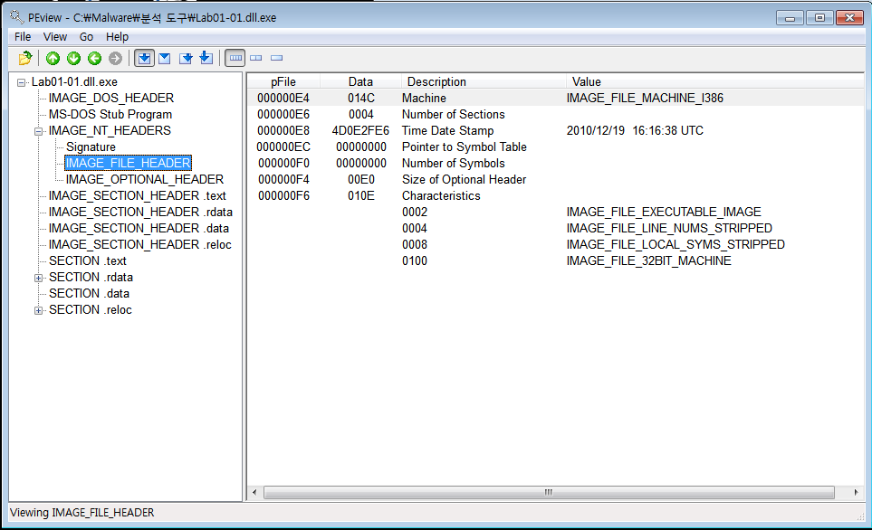Screen dimensions: 872x530
Task: Select IMAGE_NT_HEADERS tree item
Action: (x=110, y=130)
